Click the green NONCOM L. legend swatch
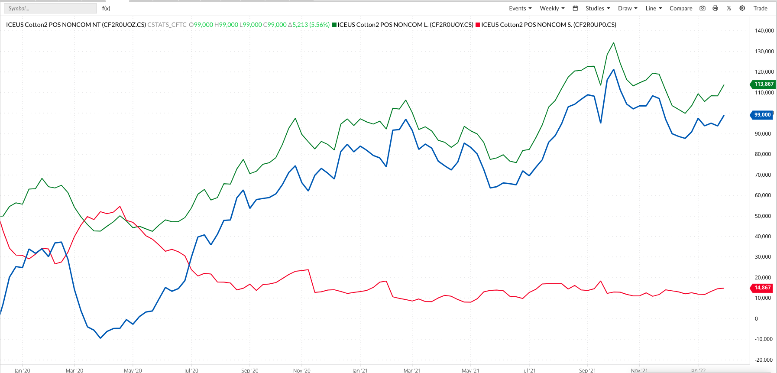The width and height of the screenshot is (777, 373). [x=334, y=25]
